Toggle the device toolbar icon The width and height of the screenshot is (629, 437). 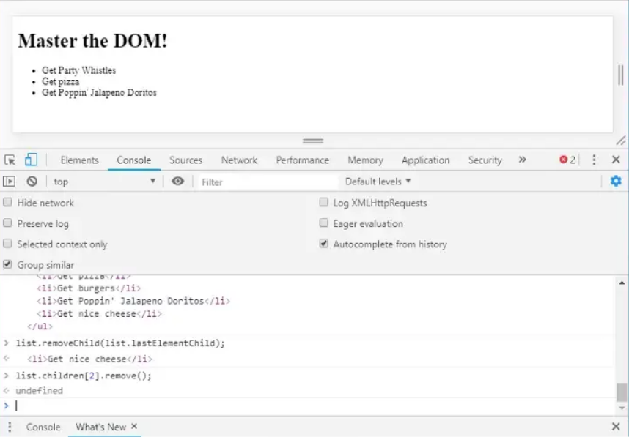(31, 160)
